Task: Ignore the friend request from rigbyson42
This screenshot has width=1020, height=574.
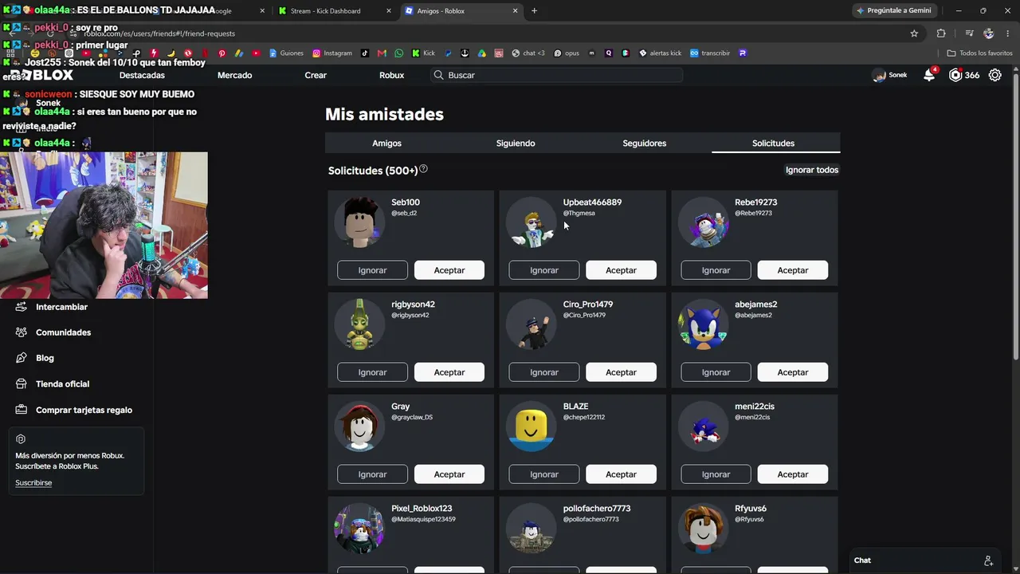Action: click(372, 372)
